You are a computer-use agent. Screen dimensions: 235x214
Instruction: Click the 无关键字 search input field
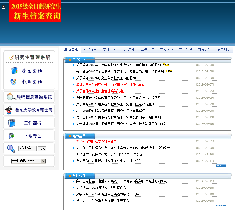click(27, 148)
